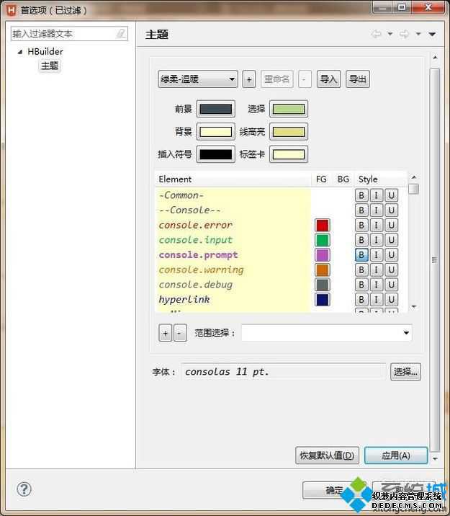Toggle bold for console.debug

click(x=361, y=285)
